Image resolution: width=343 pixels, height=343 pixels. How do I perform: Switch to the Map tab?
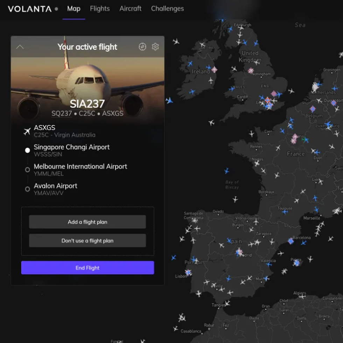click(x=74, y=8)
